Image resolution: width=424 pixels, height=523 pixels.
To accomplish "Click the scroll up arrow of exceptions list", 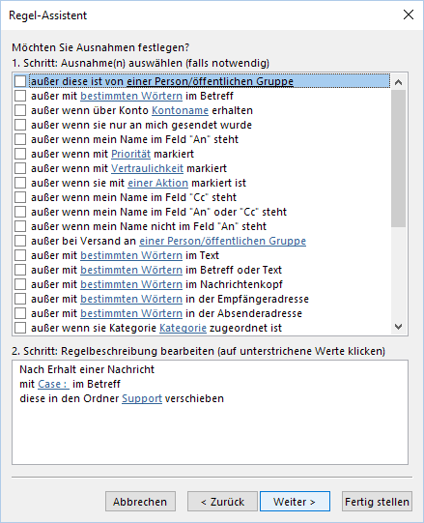I will click(x=398, y=82).
